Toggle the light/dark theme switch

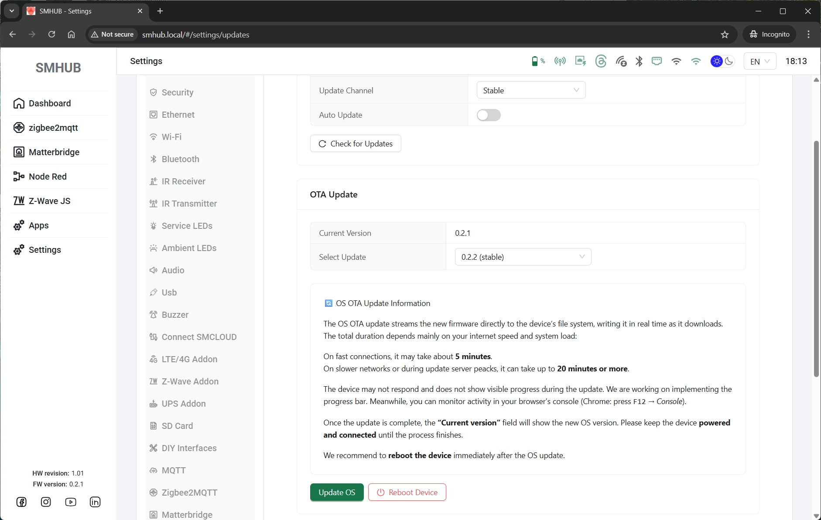point(722,61)
